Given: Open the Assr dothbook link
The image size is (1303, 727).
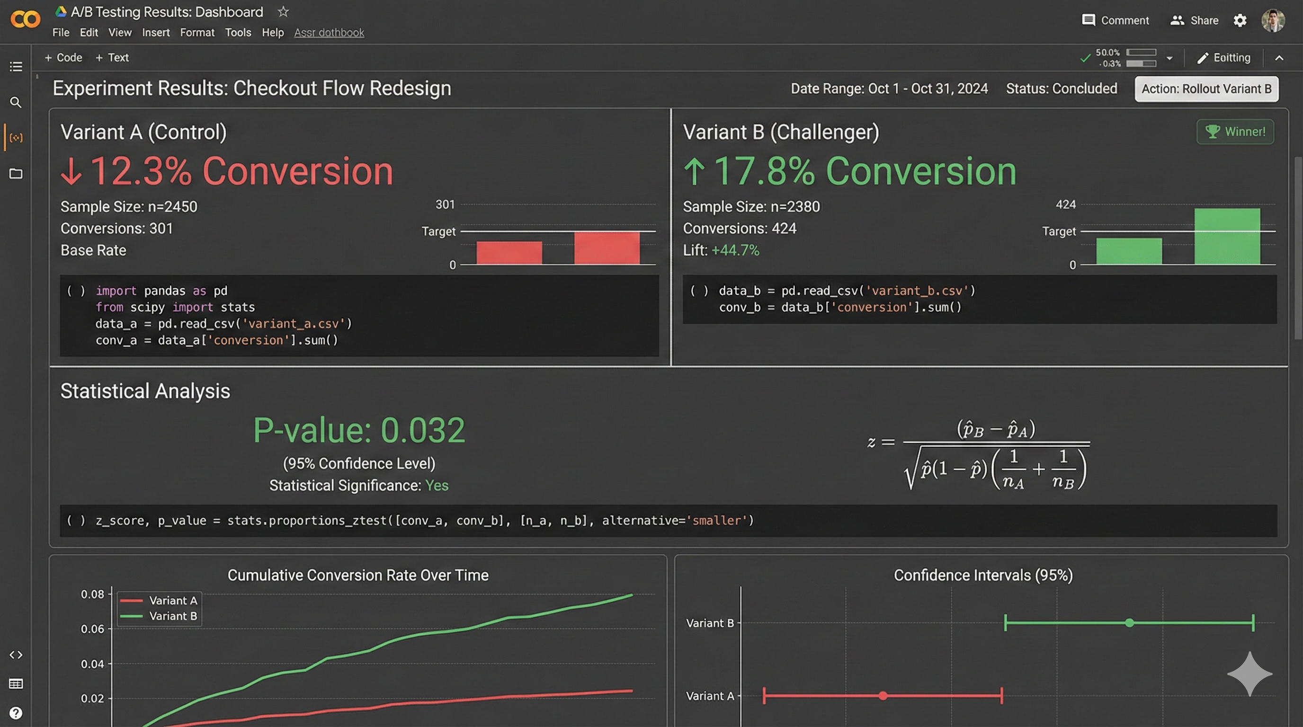Looking at the screenshot, I should [329, 32].
